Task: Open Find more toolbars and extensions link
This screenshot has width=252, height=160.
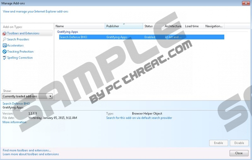Action: [27, 150]
